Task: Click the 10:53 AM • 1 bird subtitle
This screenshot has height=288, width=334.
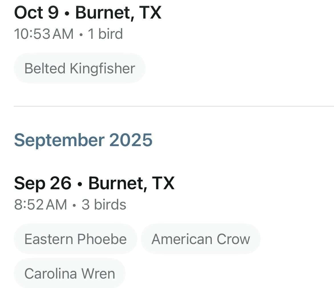Action: coord(69,34)
